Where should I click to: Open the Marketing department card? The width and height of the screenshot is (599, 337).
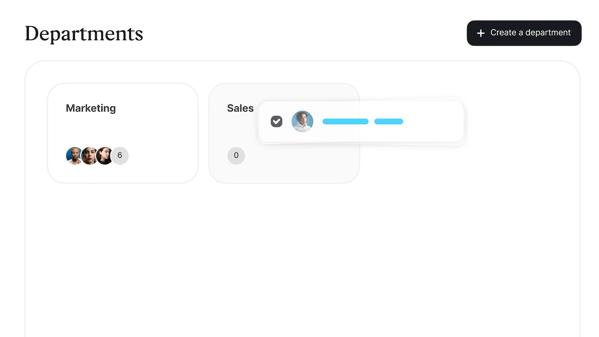[x=153, y=132]
